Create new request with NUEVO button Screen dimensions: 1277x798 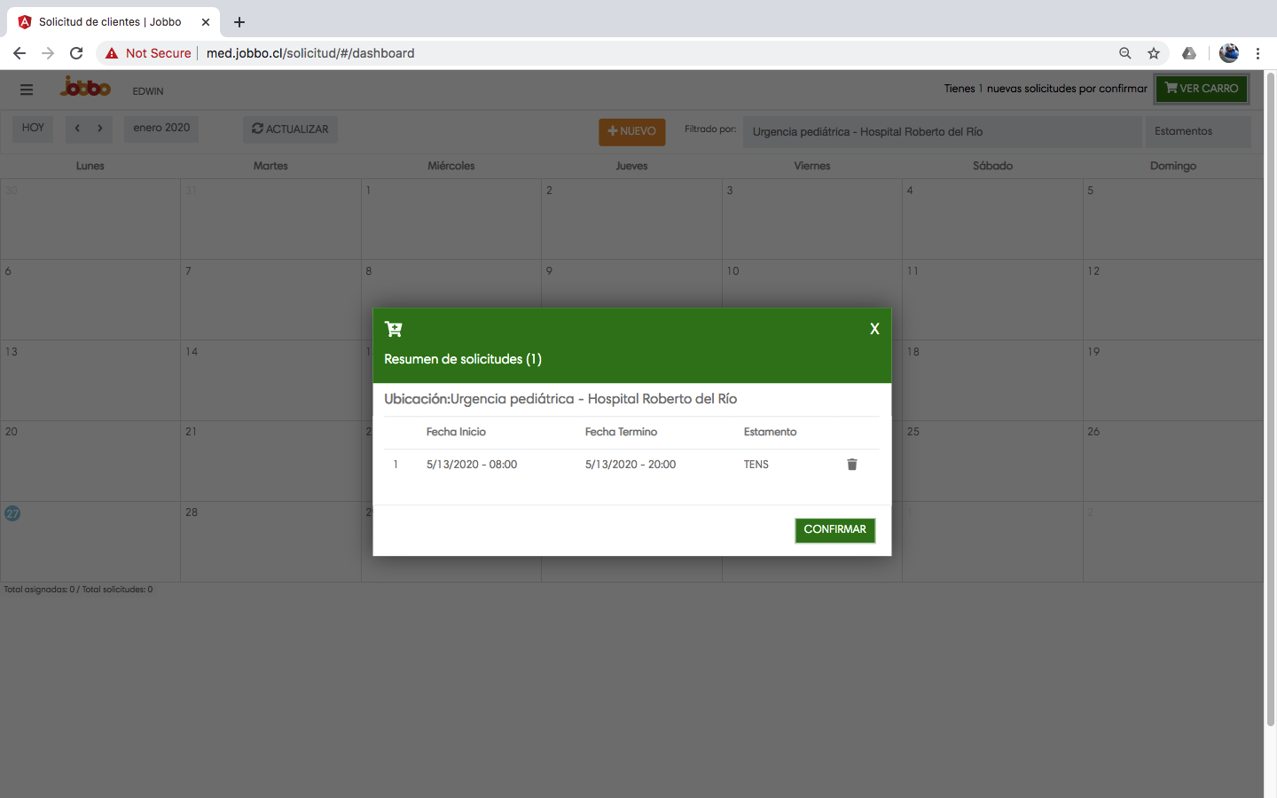click(x=631, y=131)
